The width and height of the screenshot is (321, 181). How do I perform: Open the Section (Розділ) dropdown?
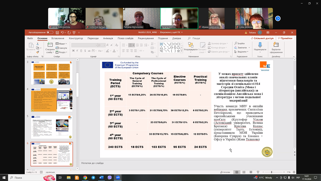point(61,52)
